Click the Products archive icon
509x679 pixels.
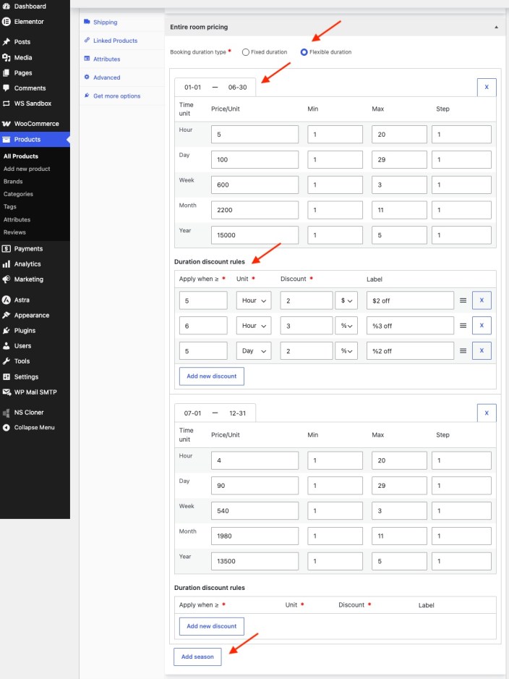6,140
